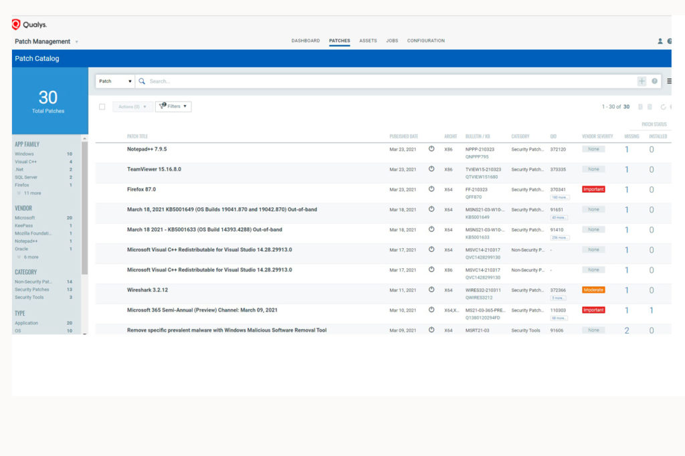
Task: Click sidebar scrollbar up arrow
Action: coord(84,138)
